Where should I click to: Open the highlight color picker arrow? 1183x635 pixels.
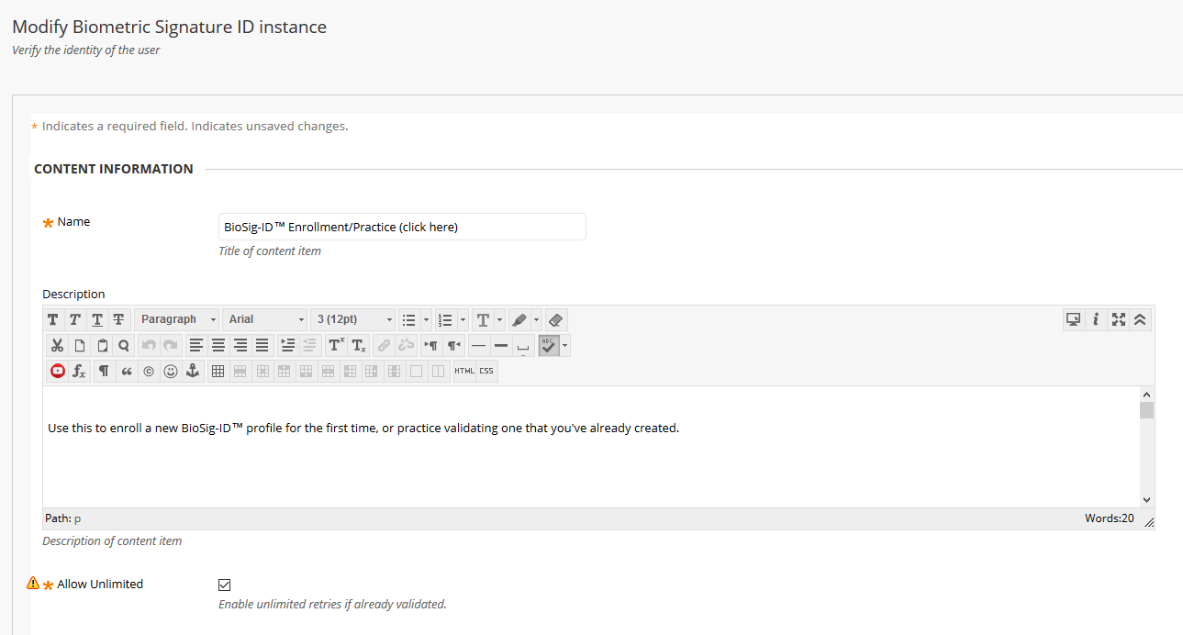(536, 319)
